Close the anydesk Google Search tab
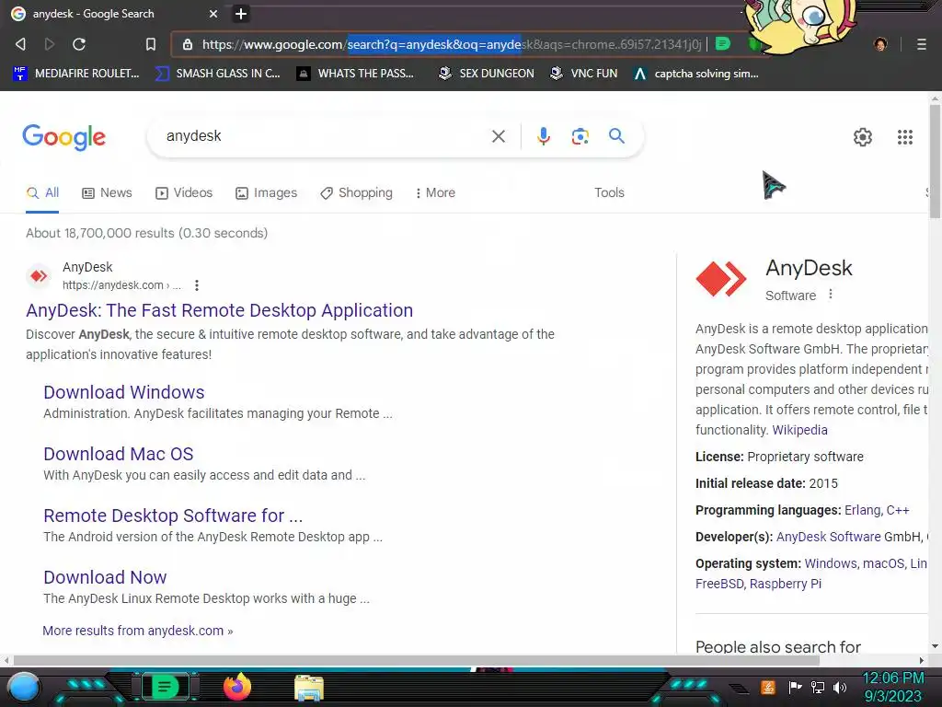This screenshot has height=707, width=942. click(213, 14)
